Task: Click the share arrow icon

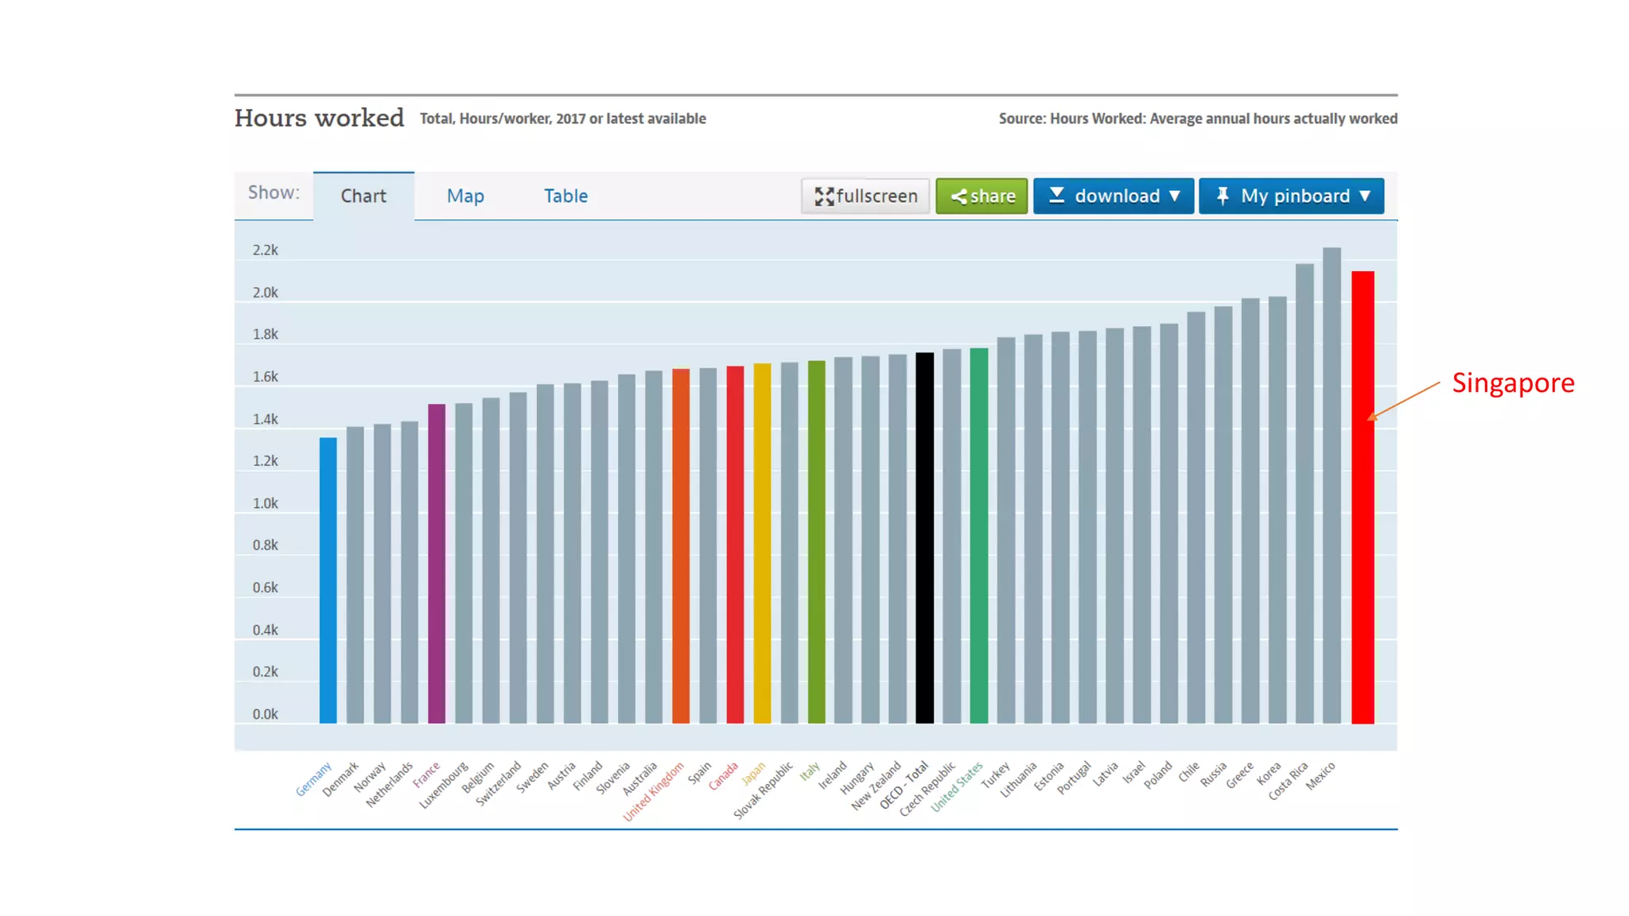Action: 958,196
